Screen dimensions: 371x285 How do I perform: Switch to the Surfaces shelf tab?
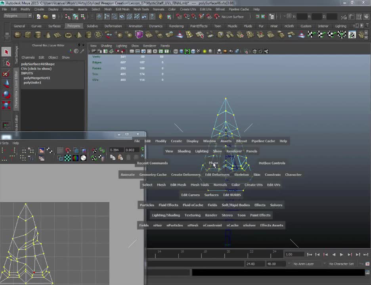[x=54, y=26]
